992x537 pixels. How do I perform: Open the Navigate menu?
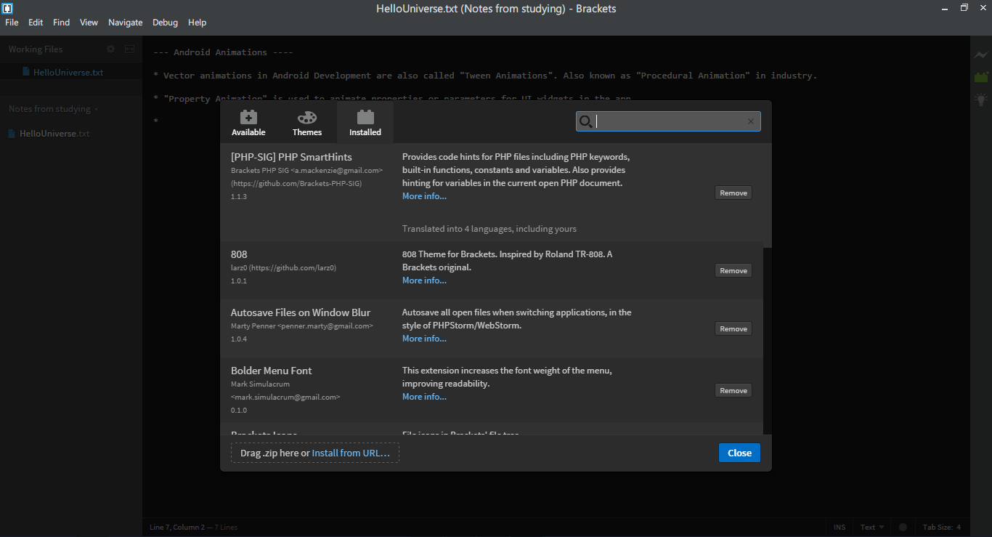(126, 23)
